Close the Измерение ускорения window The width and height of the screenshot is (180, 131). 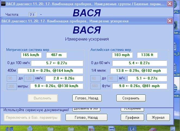tap(170, 21)
